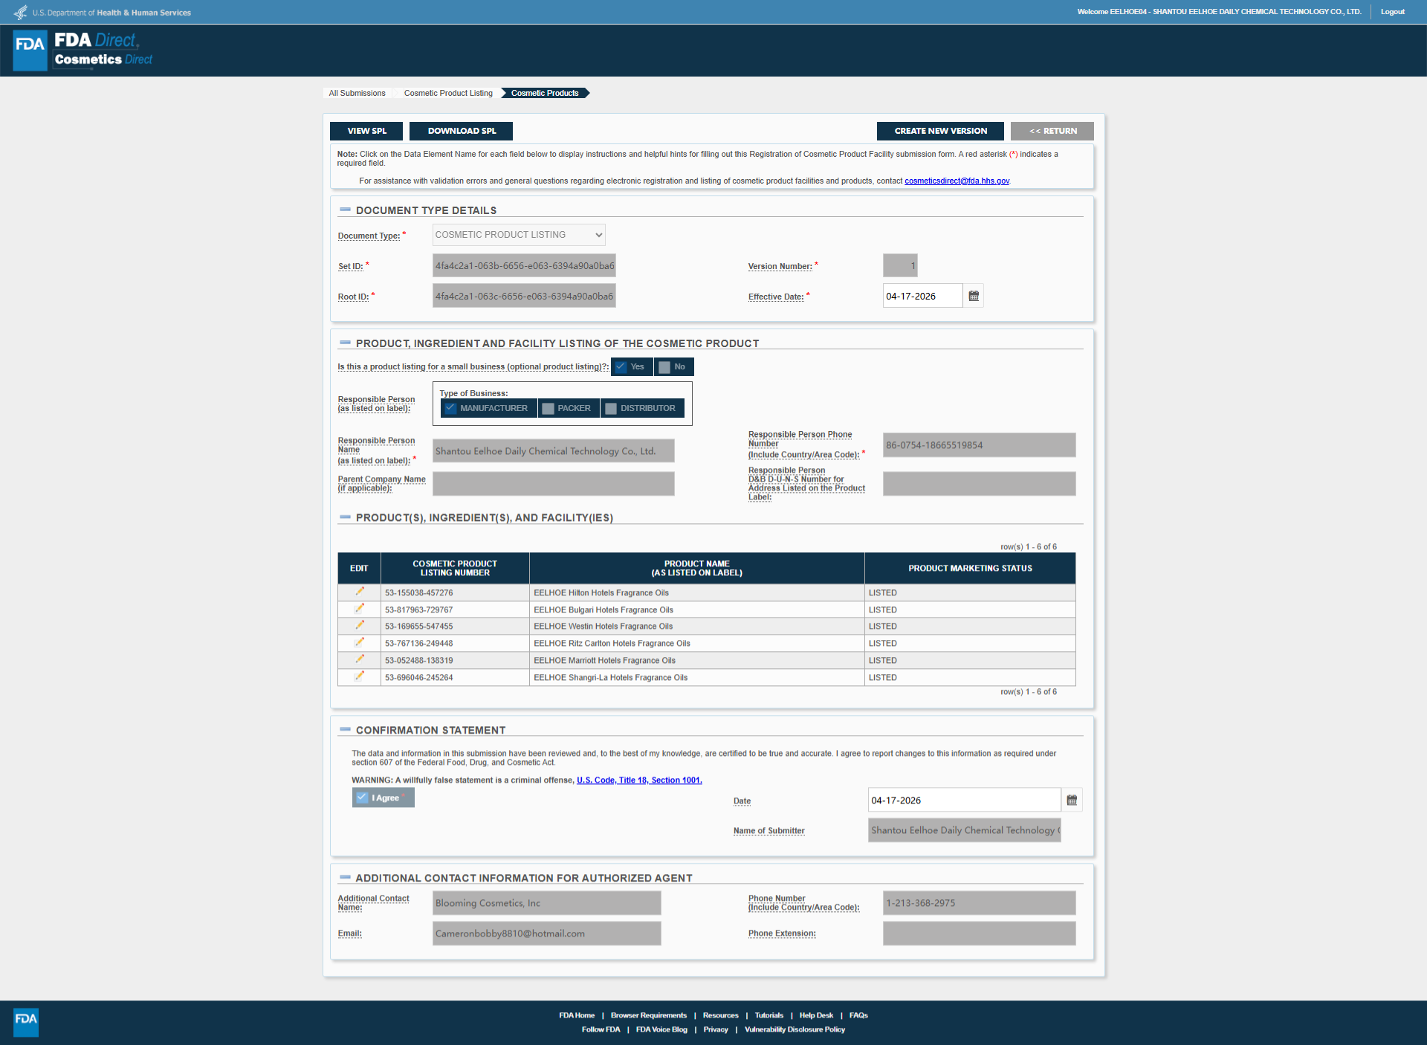Image resolution: width=1427 pixels, height=1045 pixels.
Task: Select Yes for small business listing
Action: click(632, 366)
